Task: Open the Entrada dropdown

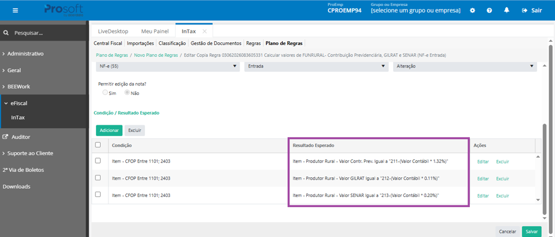Action: point(316,66)
